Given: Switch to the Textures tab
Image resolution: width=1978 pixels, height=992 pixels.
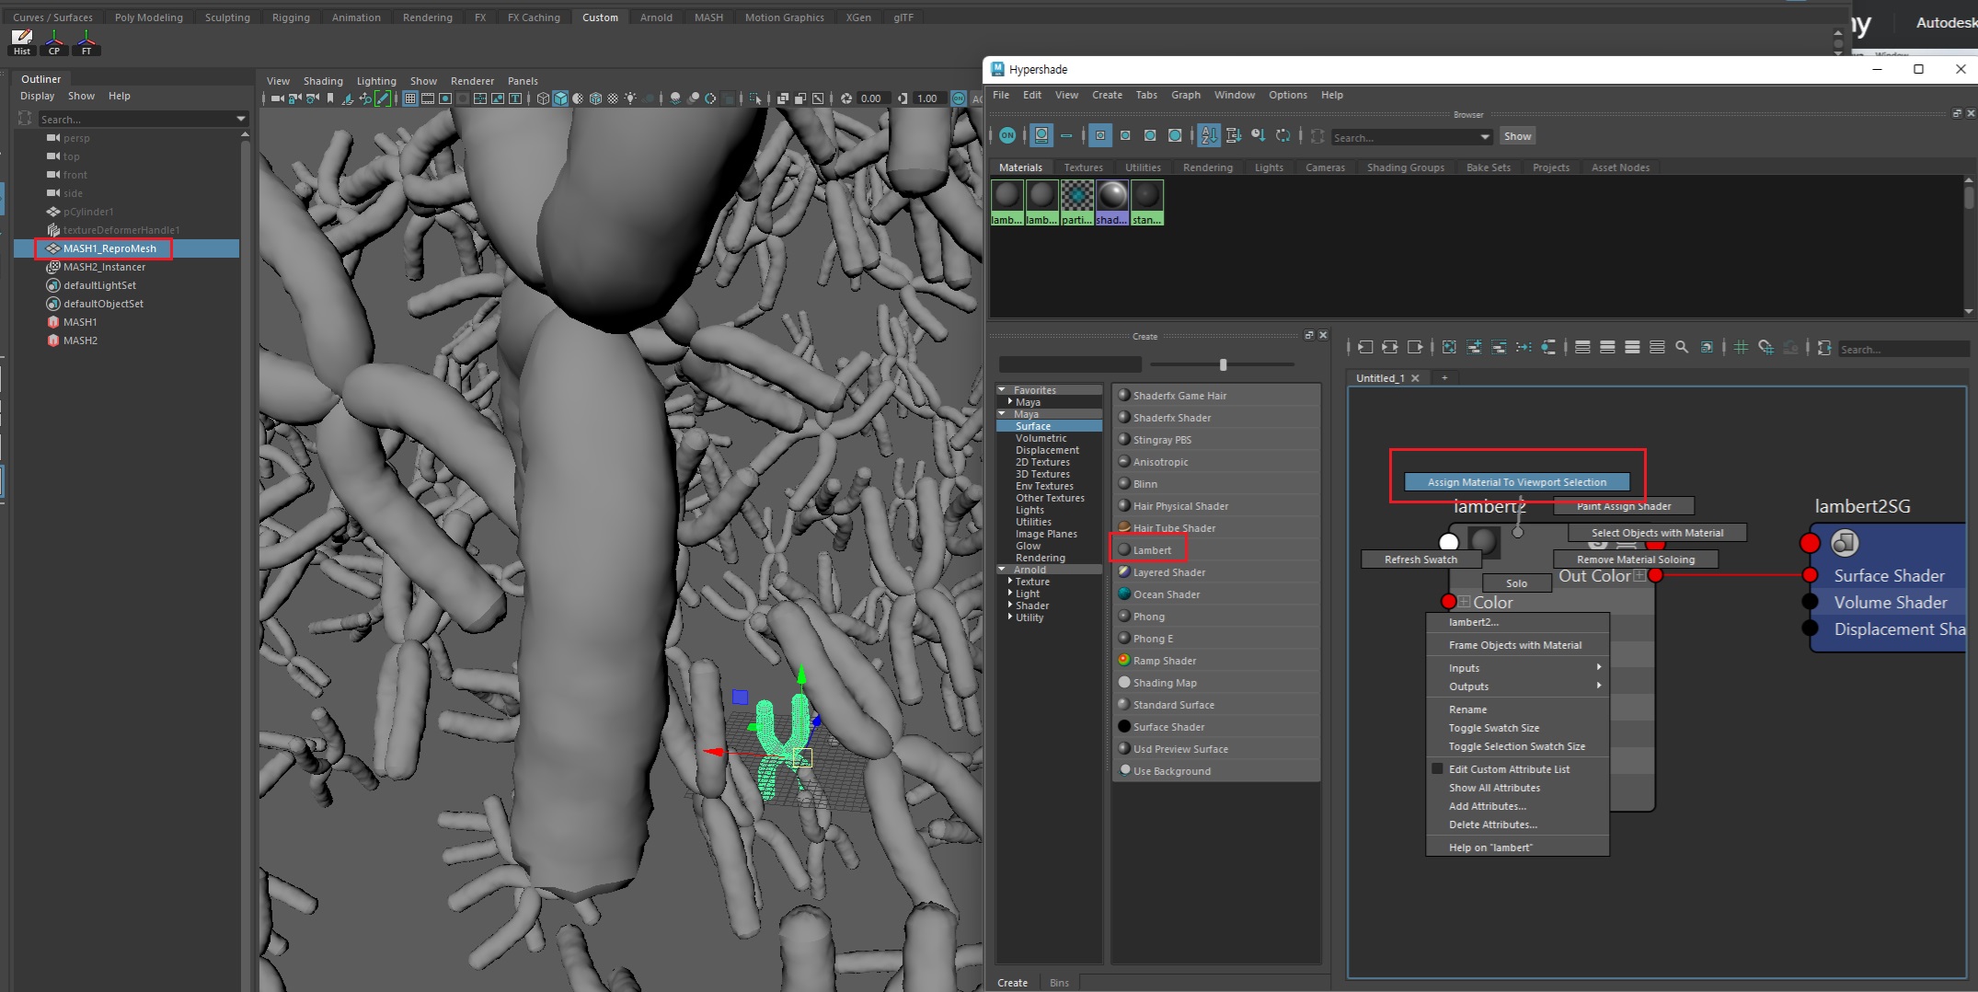Looking at the screenshot, I should pos(1083,167).
